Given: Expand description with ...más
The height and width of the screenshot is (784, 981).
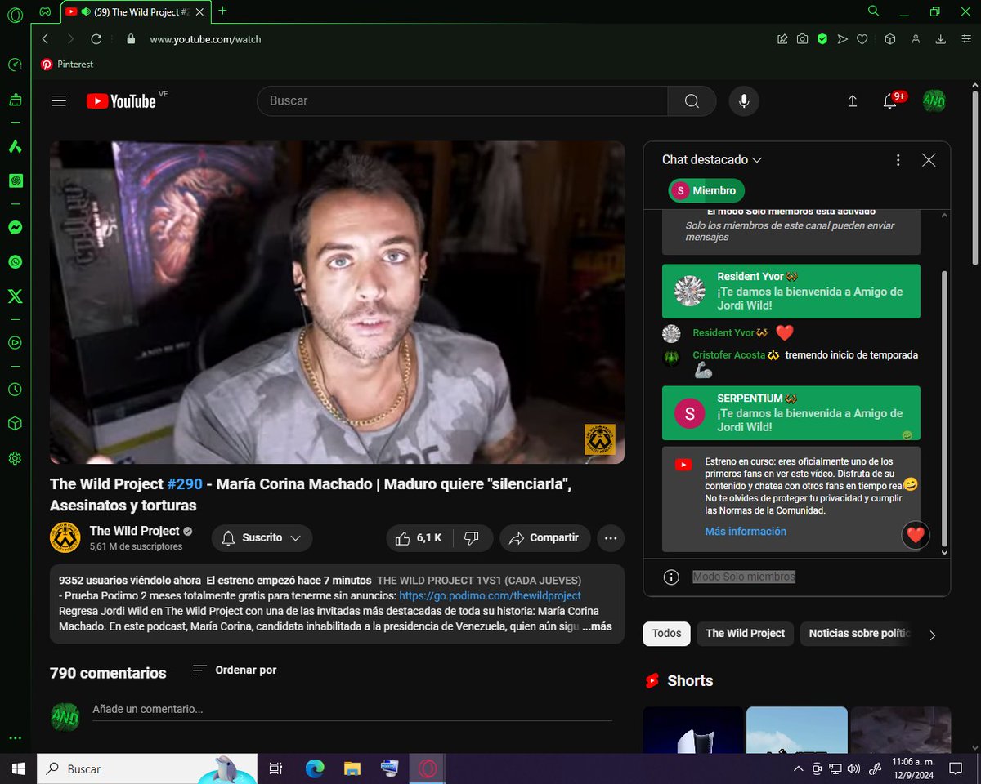Looking at the screenshot, I should pyautogui.click(x=596, y=626).
